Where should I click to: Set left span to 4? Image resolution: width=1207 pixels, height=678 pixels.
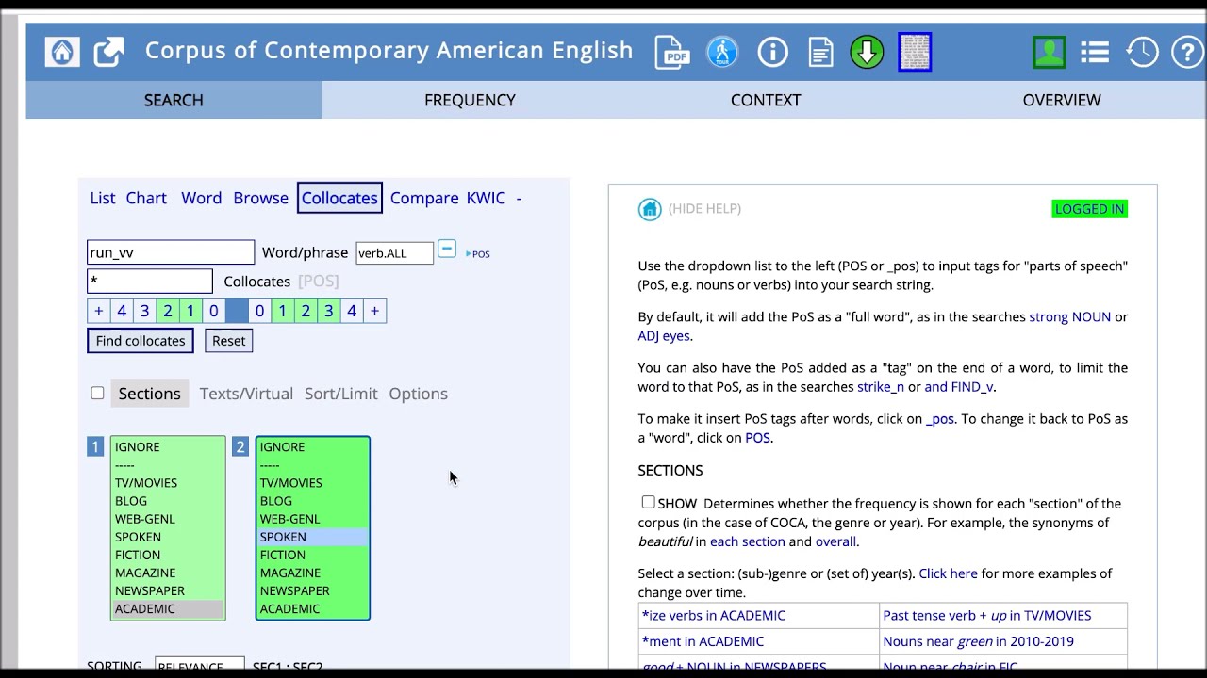pos(122,311)
